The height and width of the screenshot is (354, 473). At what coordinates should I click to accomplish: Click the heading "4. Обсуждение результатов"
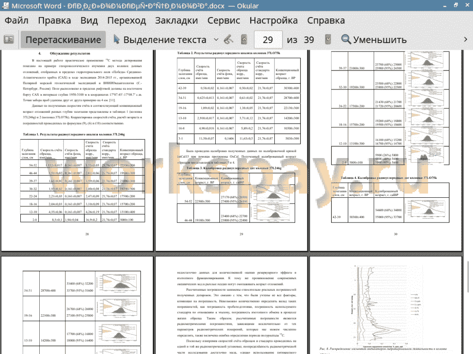tap(64, 53)
